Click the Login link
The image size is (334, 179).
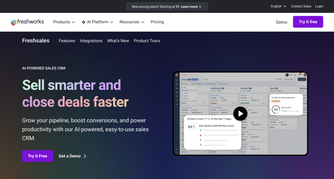[x=319, y=6]
